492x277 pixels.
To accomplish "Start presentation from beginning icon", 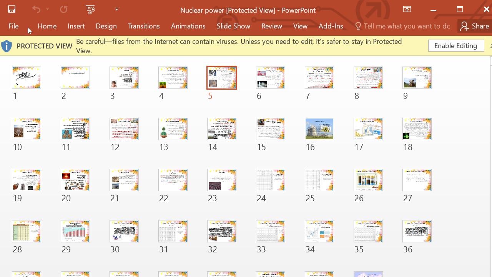I will tap(90, 9).
